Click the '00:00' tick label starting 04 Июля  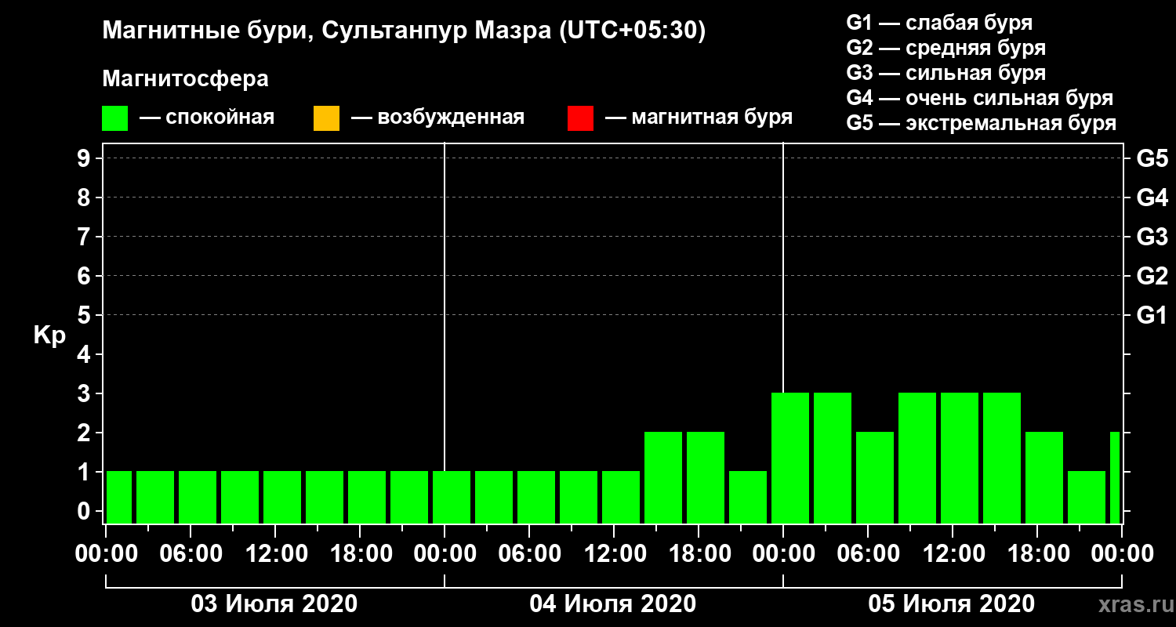coord(445,554)
